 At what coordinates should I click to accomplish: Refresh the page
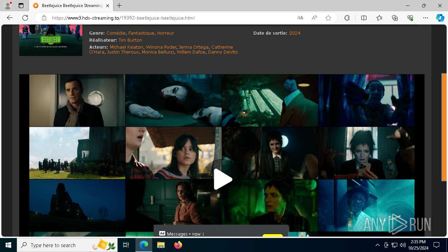25,18
